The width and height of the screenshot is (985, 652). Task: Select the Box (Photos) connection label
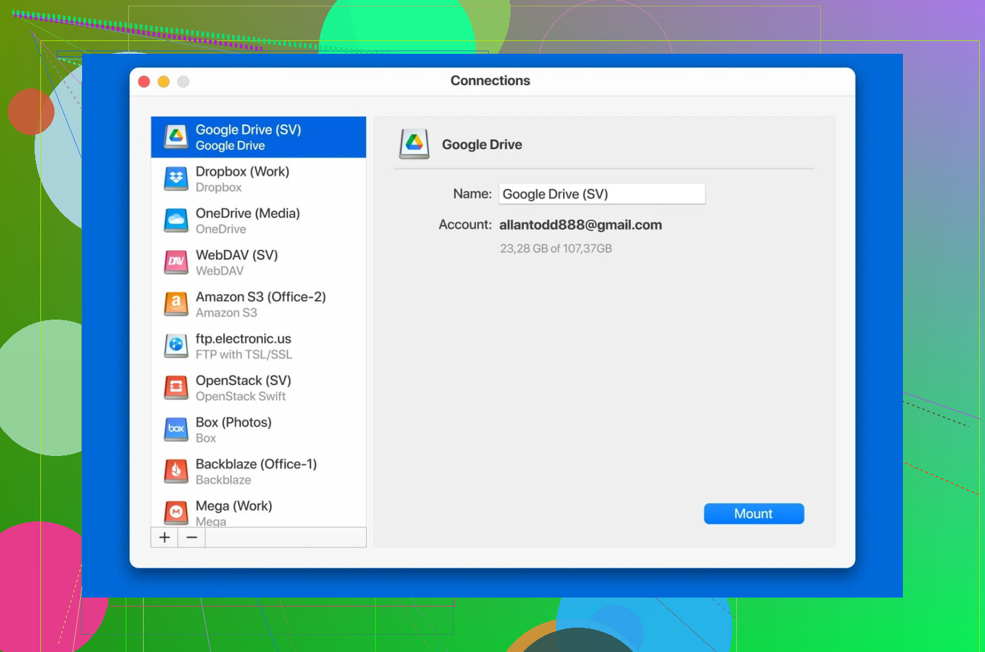tap(233, 422)
